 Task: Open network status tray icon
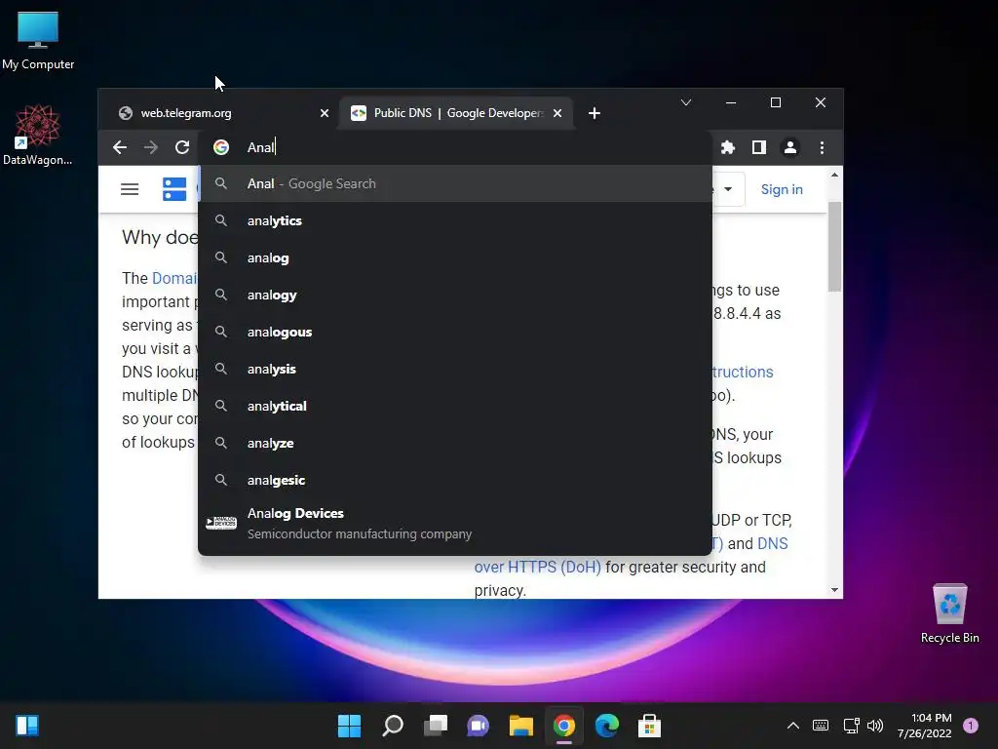click(851, 726)
